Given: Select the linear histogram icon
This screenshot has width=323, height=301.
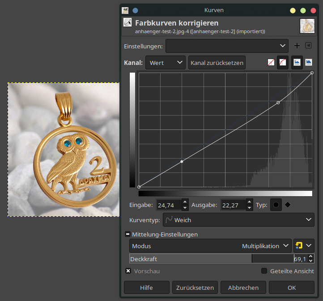Looking at the screenshot, I should (297, 63).
